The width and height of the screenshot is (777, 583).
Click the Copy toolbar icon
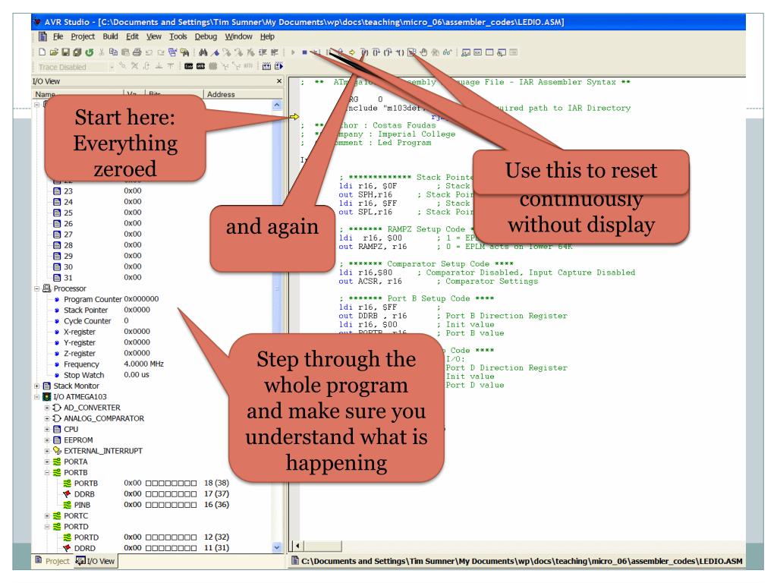coord(114,52)
